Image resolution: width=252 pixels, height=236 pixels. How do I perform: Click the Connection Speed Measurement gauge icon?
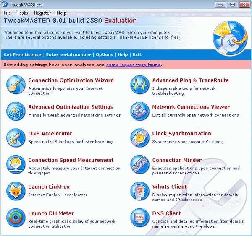16,164
